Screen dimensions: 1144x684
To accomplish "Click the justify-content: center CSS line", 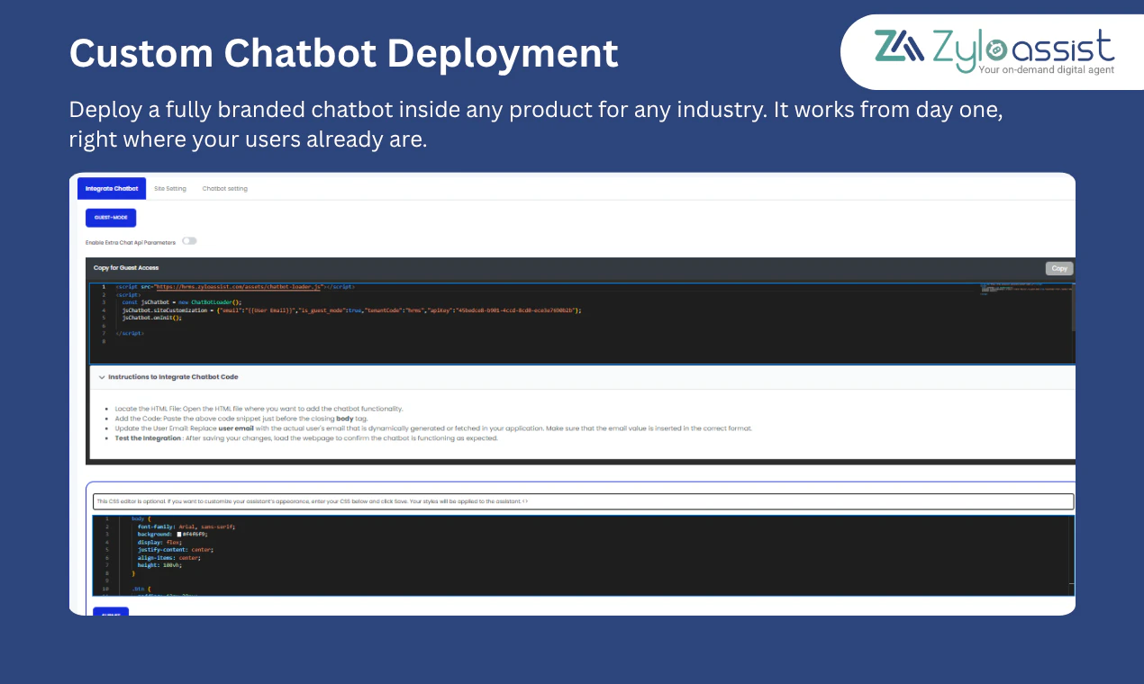I will tap(176, 550).
